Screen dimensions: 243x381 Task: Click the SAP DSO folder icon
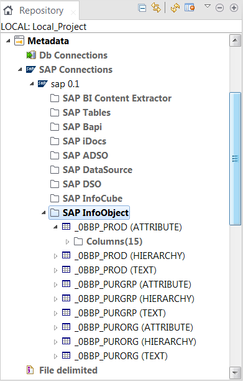55,184
